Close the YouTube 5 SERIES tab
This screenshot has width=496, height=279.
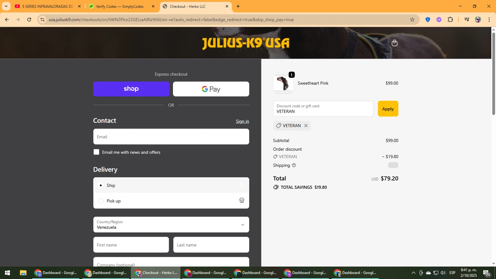coord(79,6)
